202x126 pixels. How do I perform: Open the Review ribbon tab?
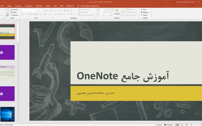pyautogui.click(x=48, y=6)
